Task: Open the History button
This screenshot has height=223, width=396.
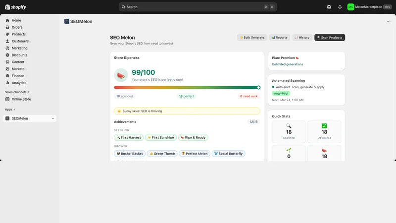Action: (302, 38)
